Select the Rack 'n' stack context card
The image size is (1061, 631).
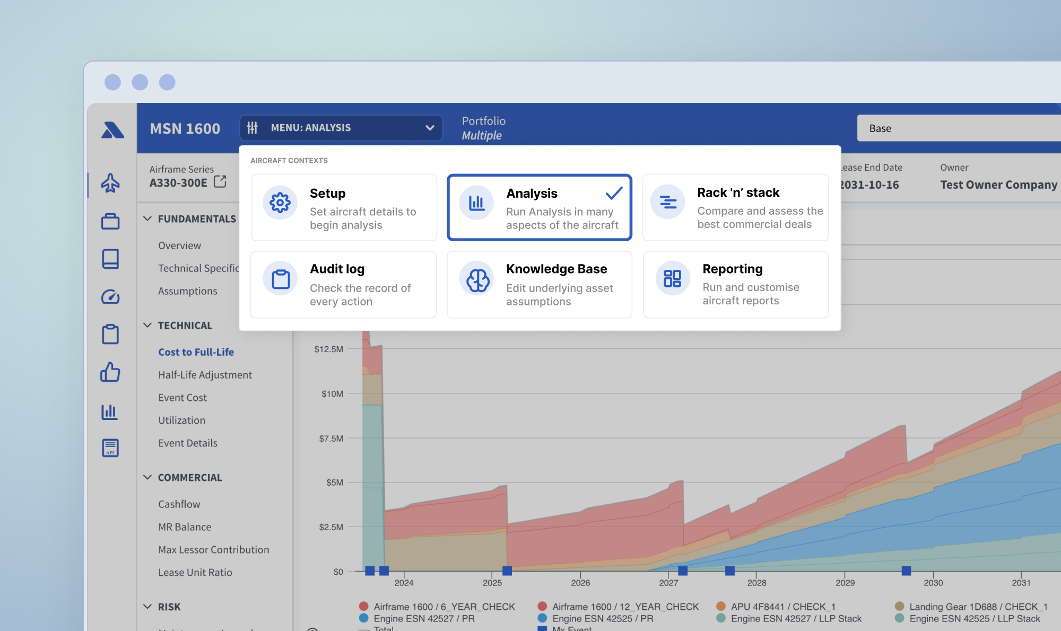pos(735,207)
